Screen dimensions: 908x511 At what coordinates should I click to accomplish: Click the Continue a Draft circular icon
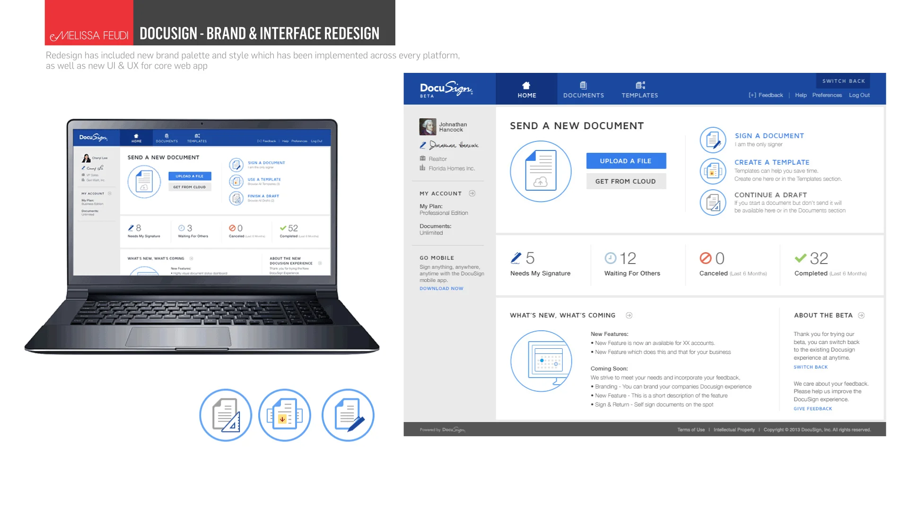point(713,203)
